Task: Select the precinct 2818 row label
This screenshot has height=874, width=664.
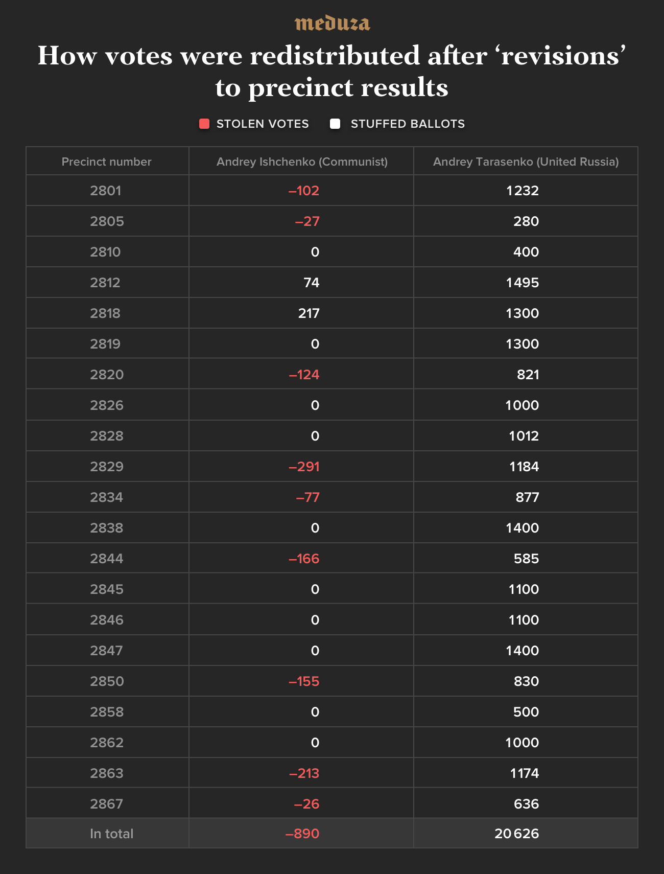Action: pyautogui.click(x=105, y=313)
